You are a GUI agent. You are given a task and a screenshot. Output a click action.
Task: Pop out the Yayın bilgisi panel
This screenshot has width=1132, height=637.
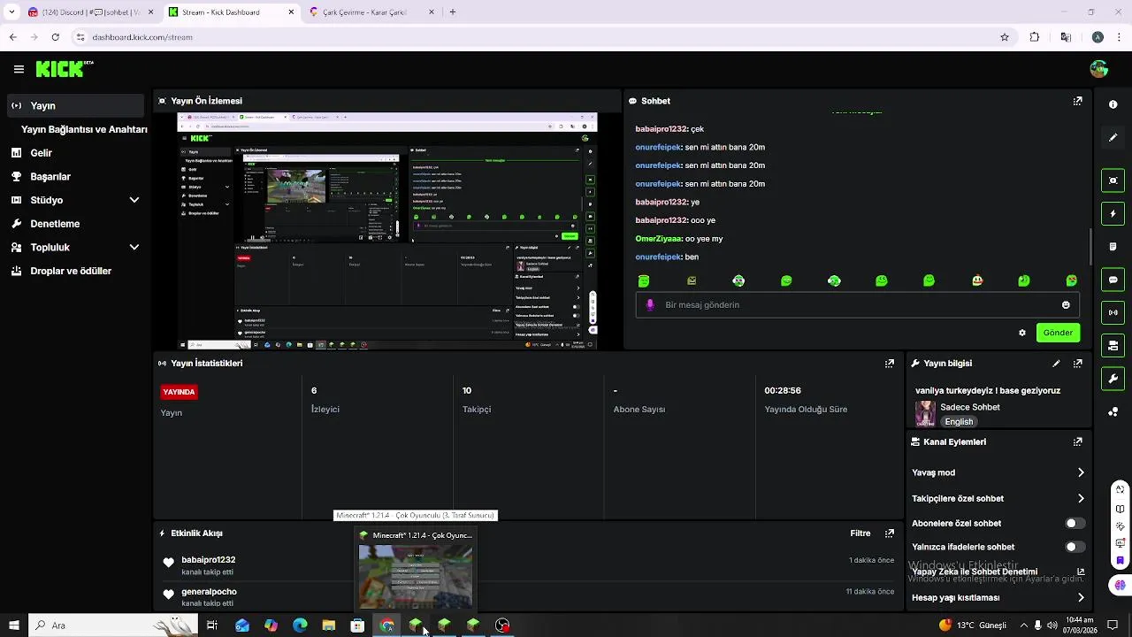tap(1077, 363)
